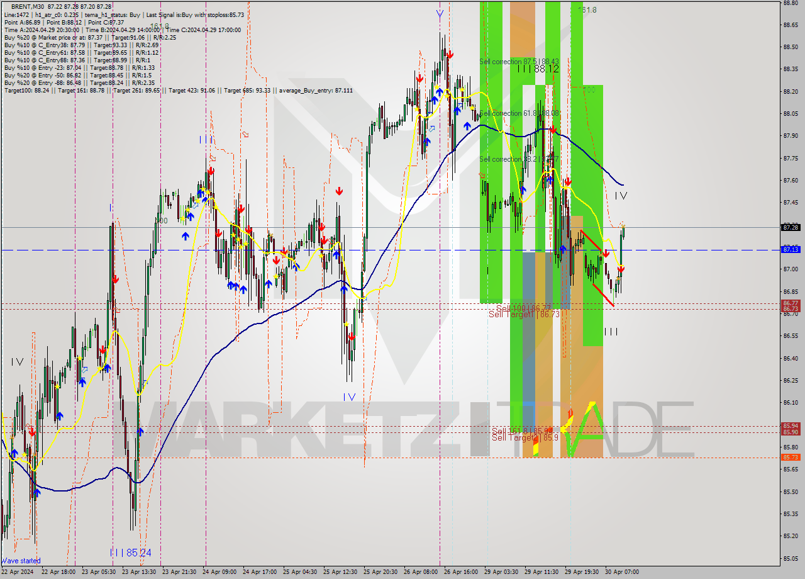Click the red price tag 85.73
This screenshot has height=579, width=805.
pos(791,458)
